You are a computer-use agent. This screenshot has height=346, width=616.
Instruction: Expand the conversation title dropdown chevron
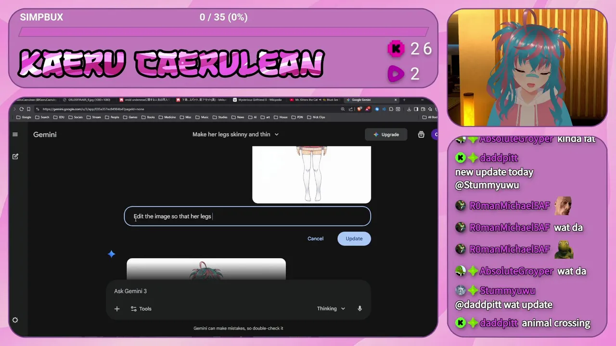(276, 135)
